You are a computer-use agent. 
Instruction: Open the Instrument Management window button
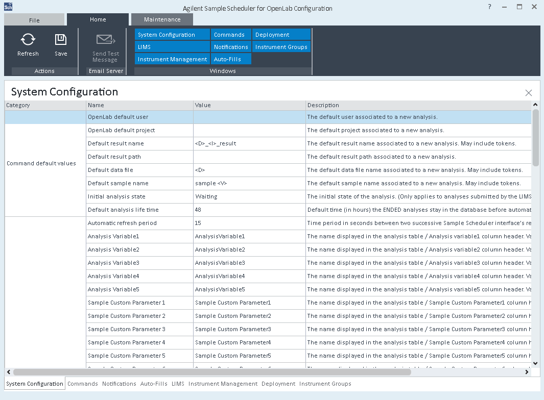172,59
